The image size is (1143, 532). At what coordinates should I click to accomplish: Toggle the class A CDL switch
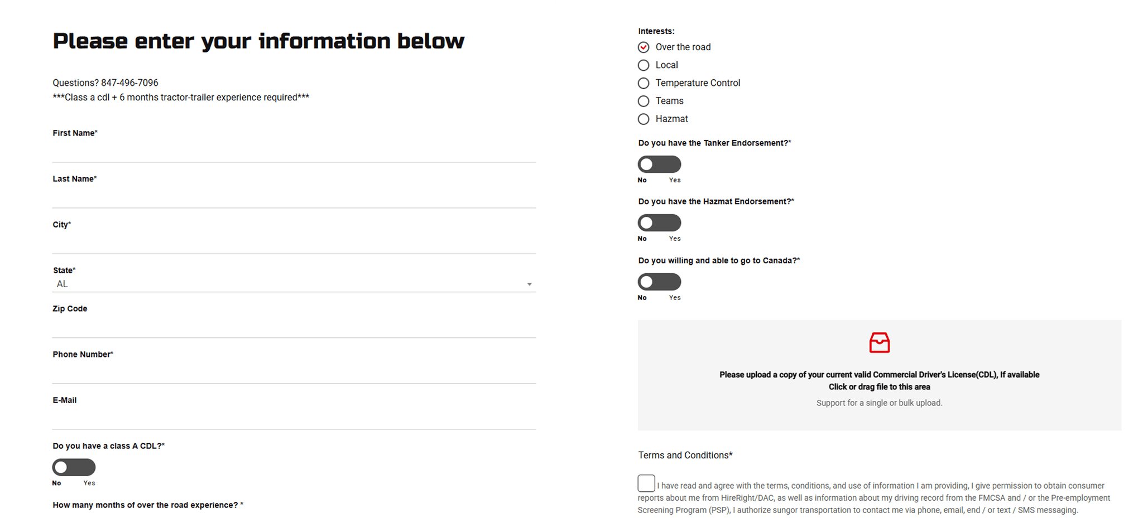(x=74, y=467)
